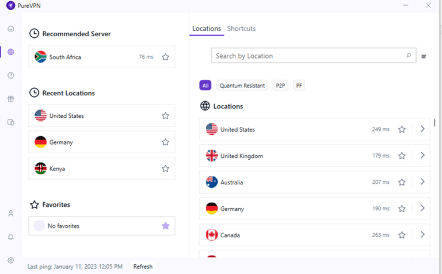
Task: Open the settings gear icon
Action: (10, 260)
